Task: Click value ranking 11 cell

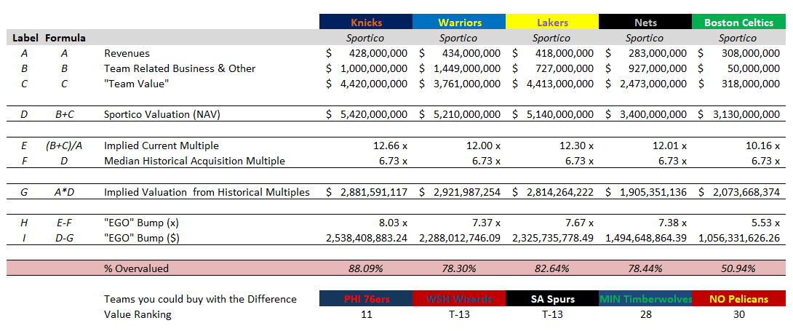Action: tap(367, 314)
